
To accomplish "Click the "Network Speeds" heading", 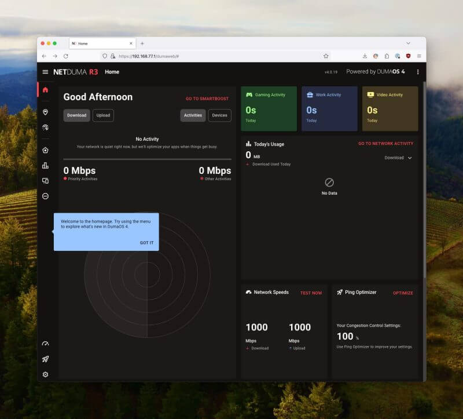I will (x=271, y=292).
